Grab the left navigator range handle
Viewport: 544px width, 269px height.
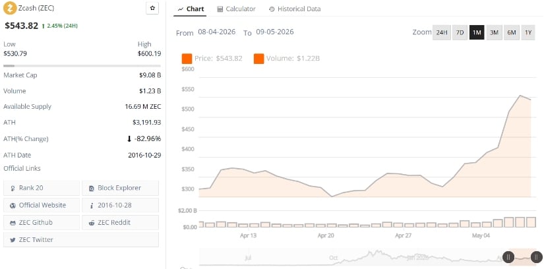click(x=508, y=257)
